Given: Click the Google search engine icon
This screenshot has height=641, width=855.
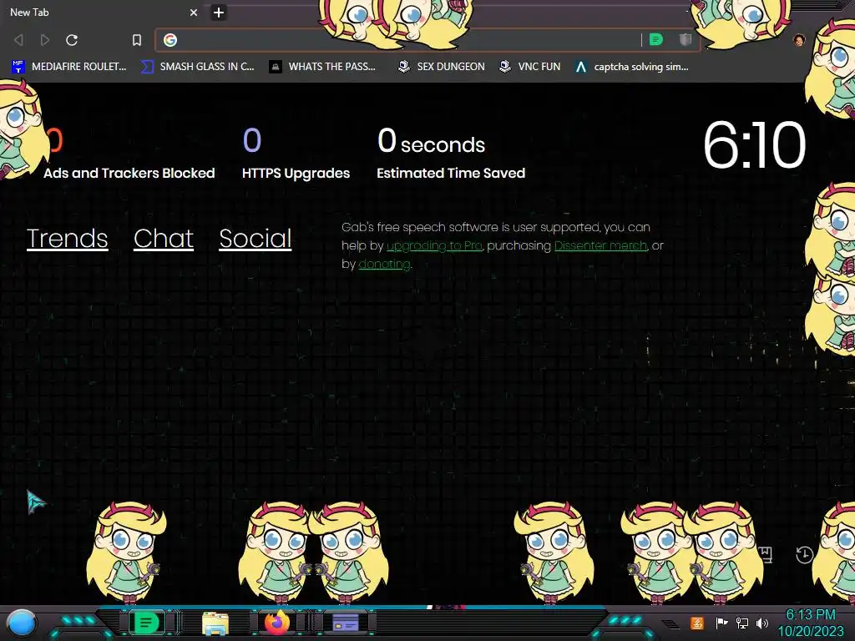Looking at the screenshot, I should (x=170, y=40).
